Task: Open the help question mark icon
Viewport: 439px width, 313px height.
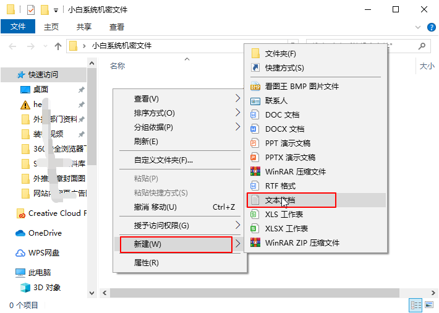Action: [x=431, y=27]
